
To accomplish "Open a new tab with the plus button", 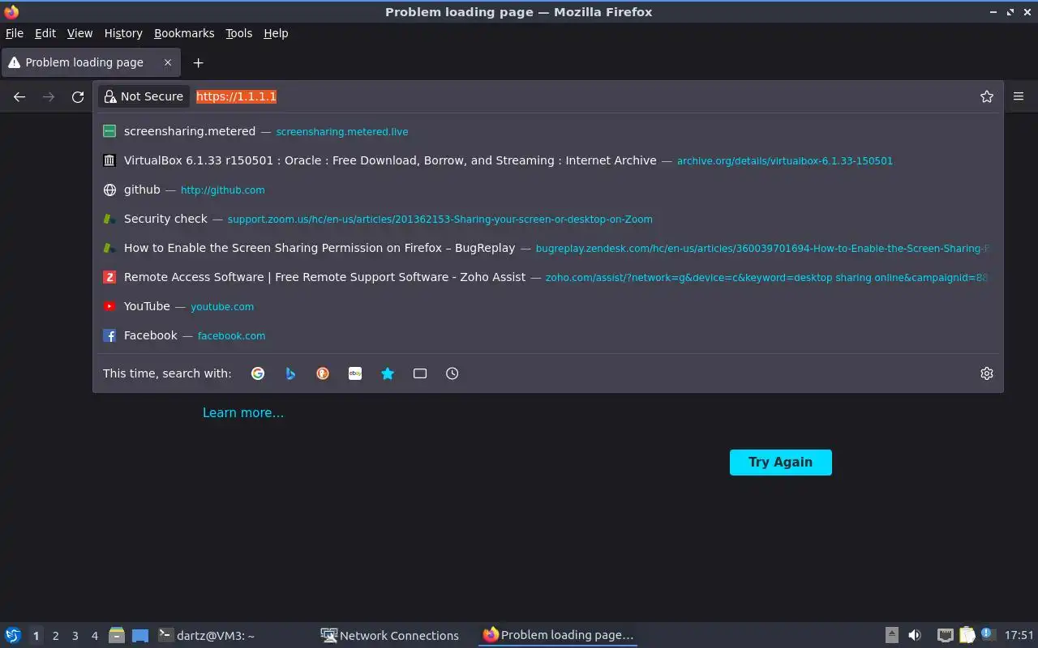I will (198, 62).
